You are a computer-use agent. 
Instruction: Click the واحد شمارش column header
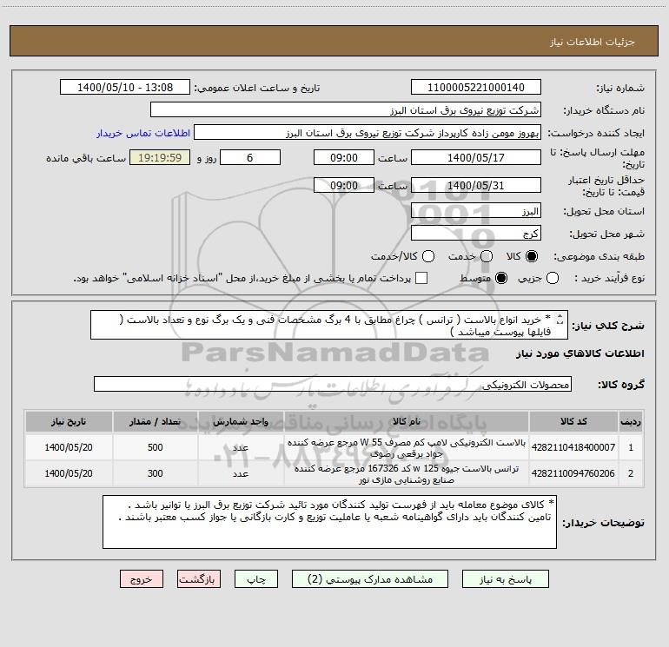(x=241, y=421)
